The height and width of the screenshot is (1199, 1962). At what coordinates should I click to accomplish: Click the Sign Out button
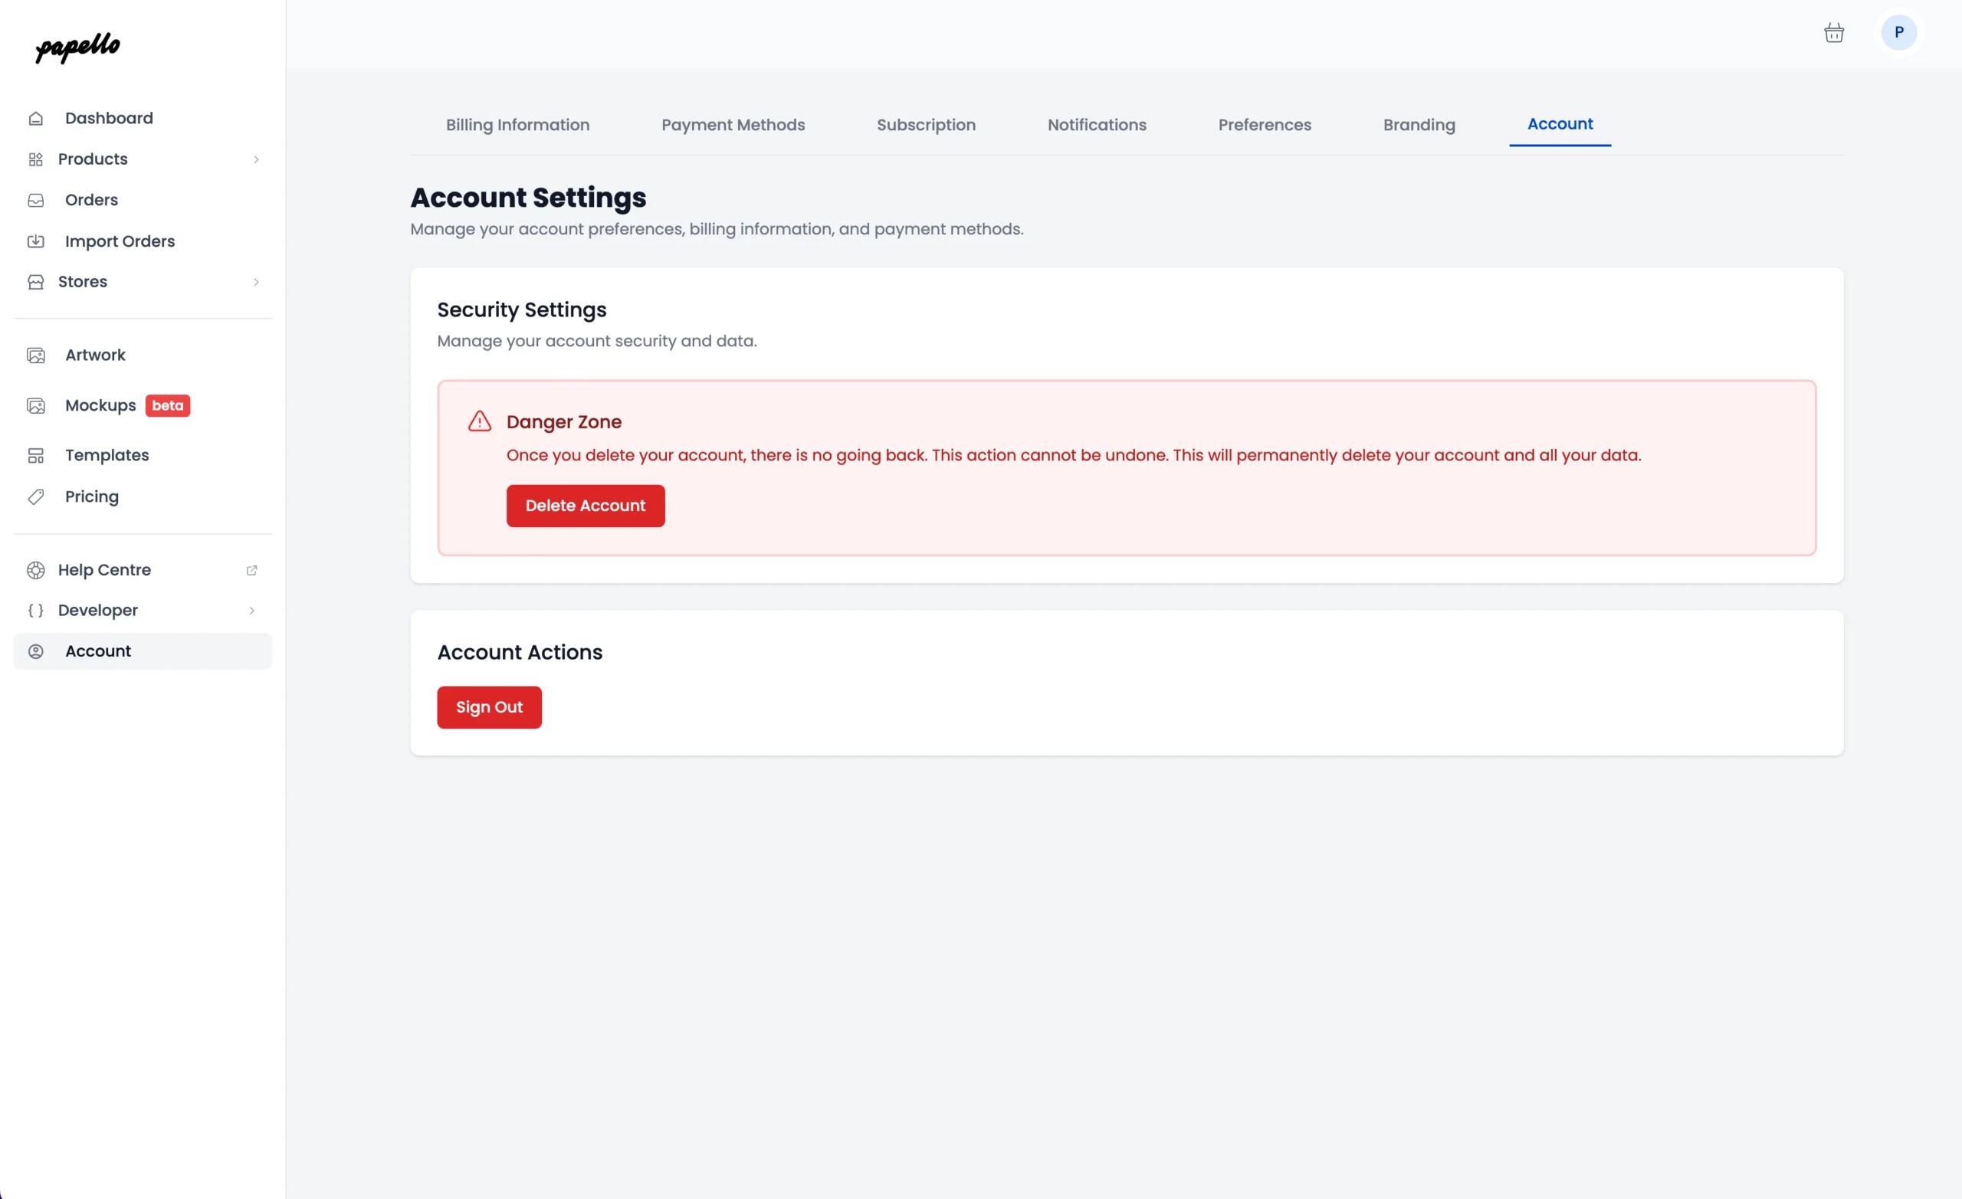point(489,707)
